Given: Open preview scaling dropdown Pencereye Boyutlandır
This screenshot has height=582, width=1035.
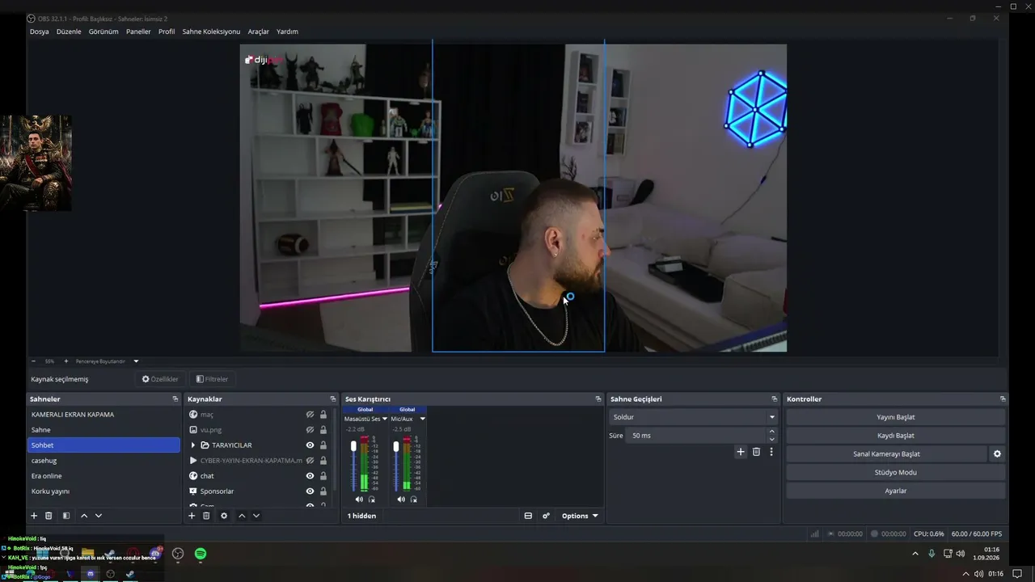Looking at the screenshot, I should coord(136,361).
